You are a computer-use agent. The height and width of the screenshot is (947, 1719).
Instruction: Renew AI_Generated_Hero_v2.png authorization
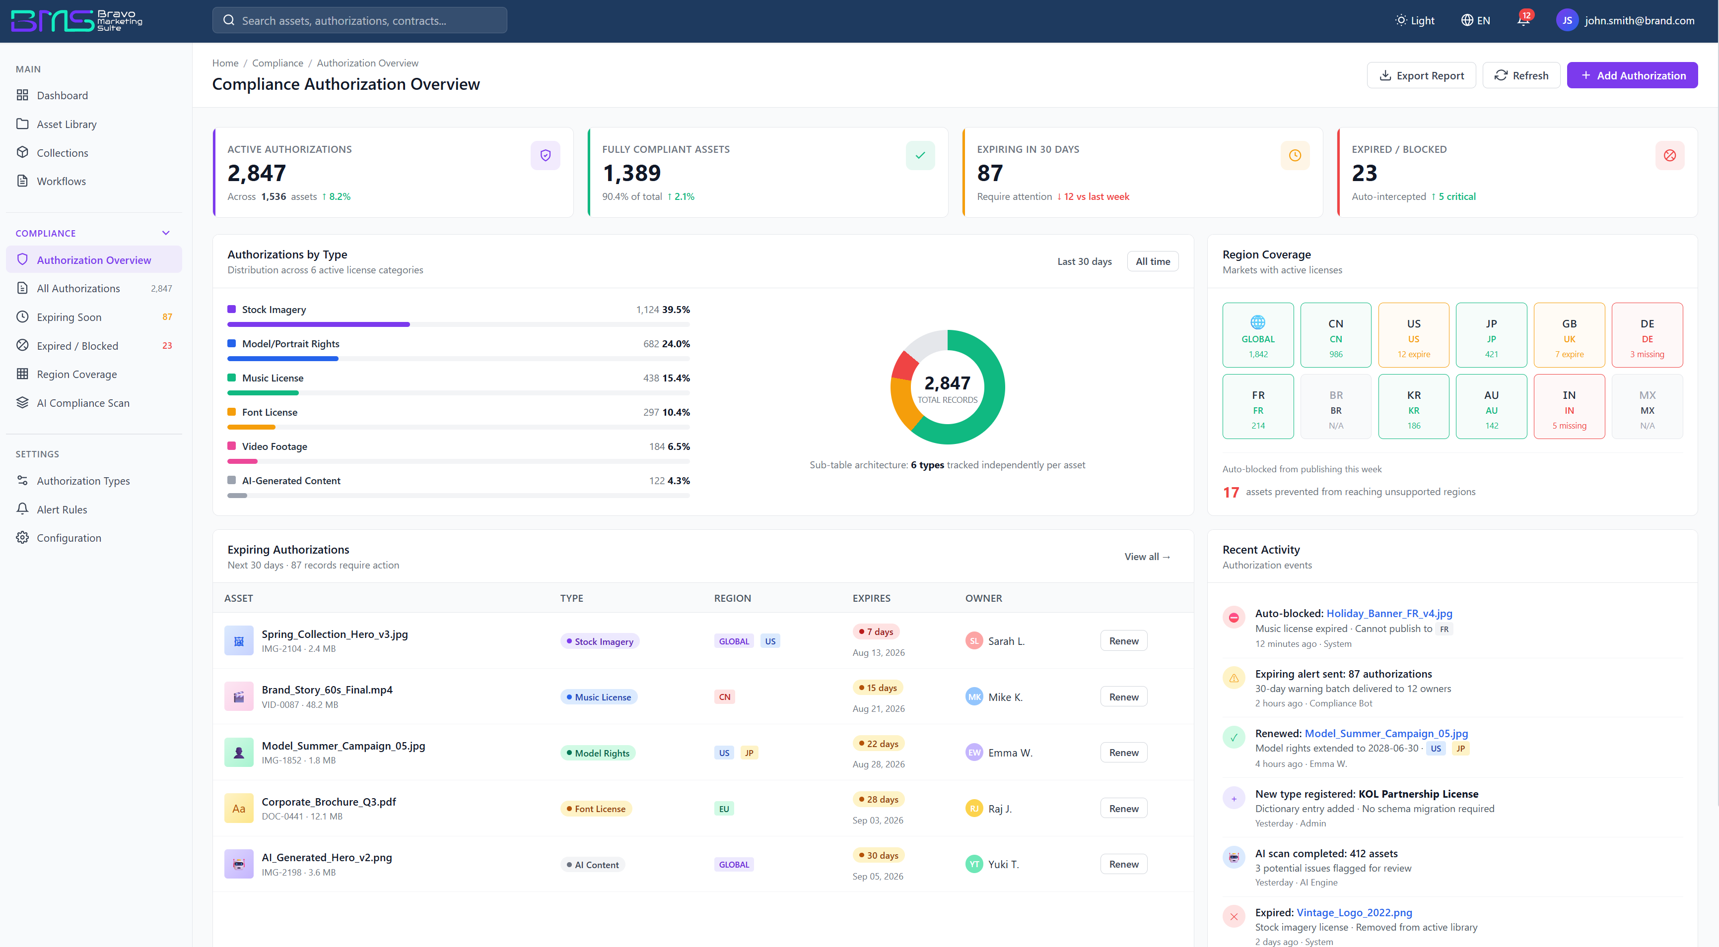[x=1124, y=864]
